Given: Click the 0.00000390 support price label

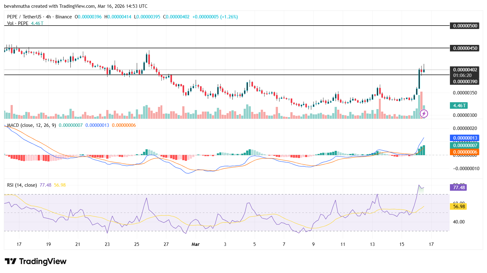Looking at the screenshot, I should [x=465, y=81].
